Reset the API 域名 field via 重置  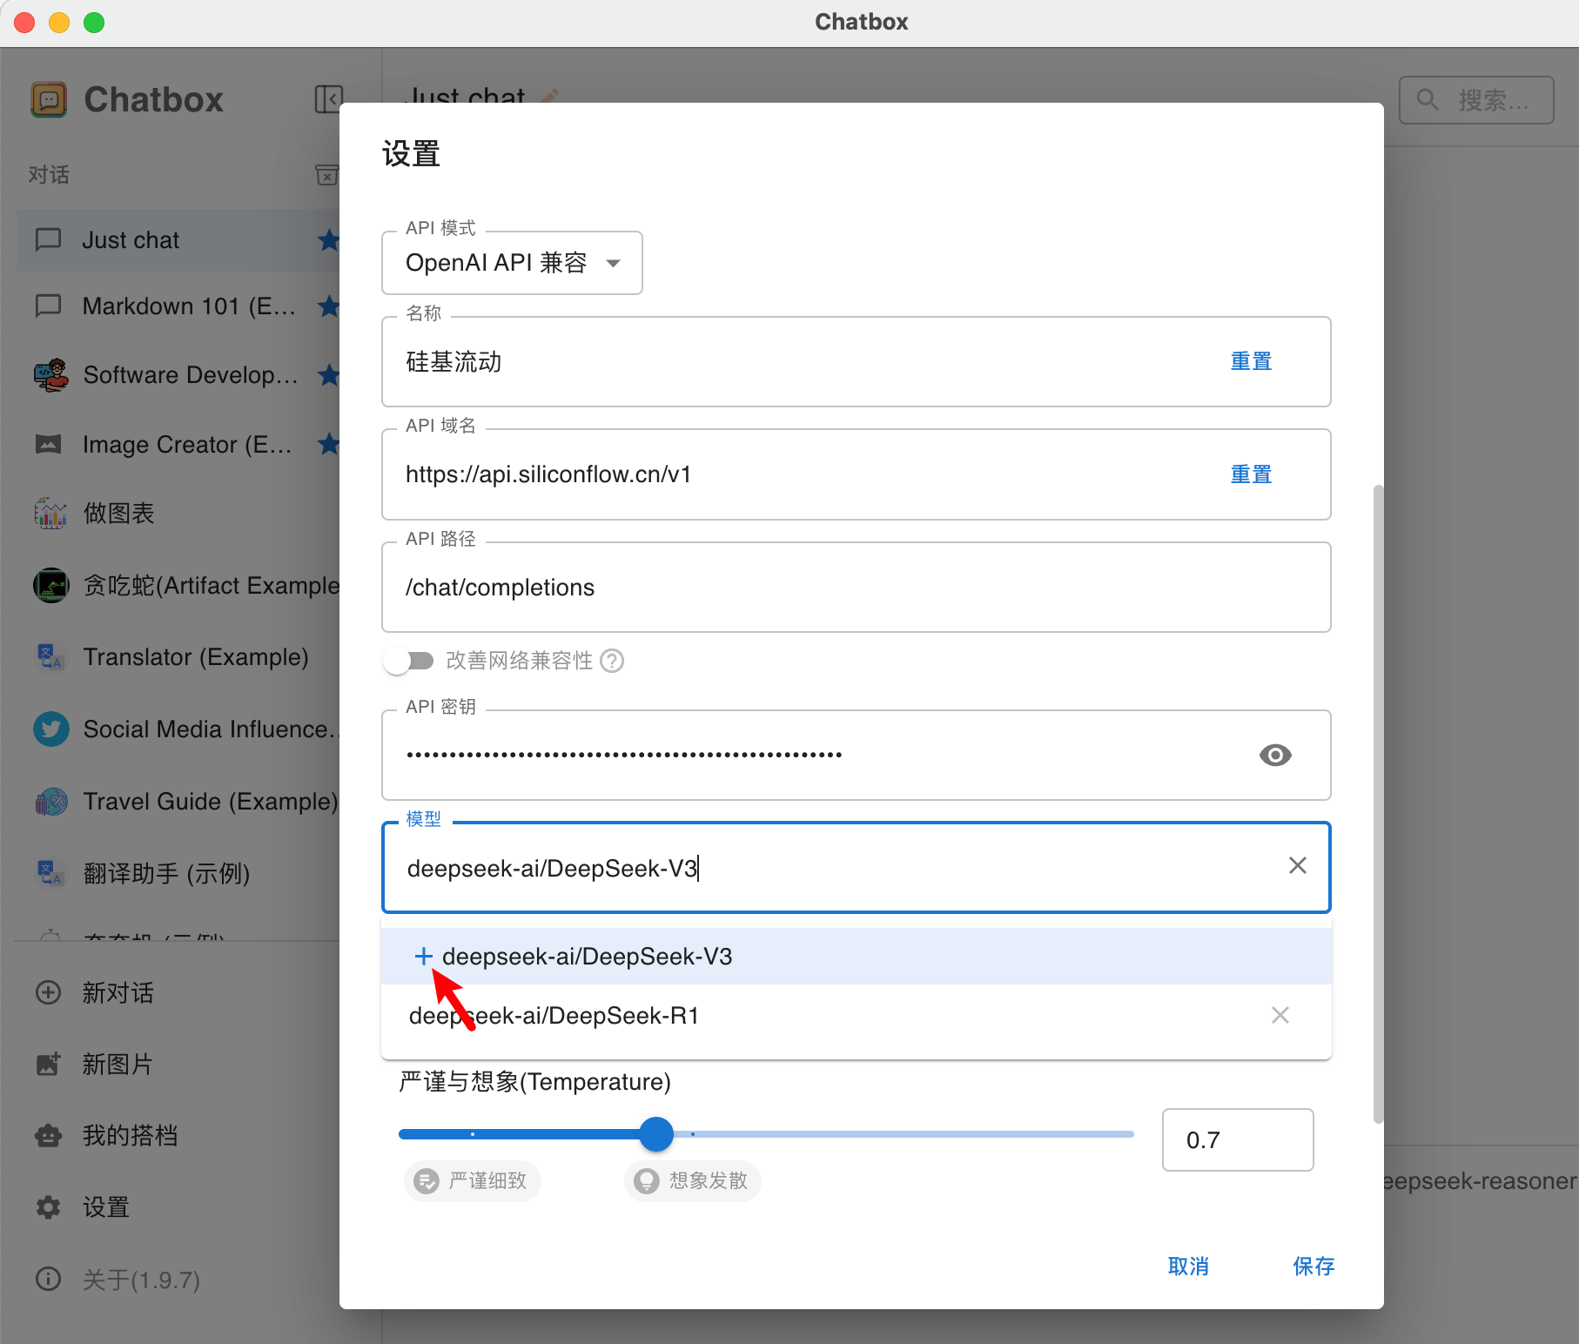tap(1251, 474)
